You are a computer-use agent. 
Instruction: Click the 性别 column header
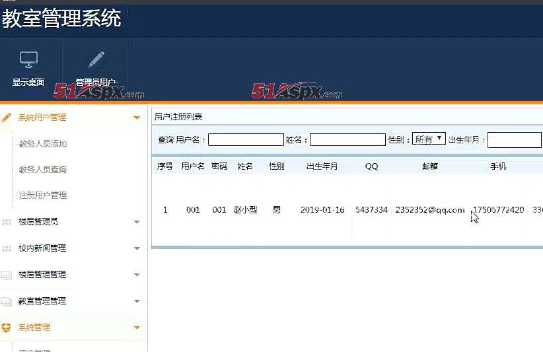click(276, 166)
